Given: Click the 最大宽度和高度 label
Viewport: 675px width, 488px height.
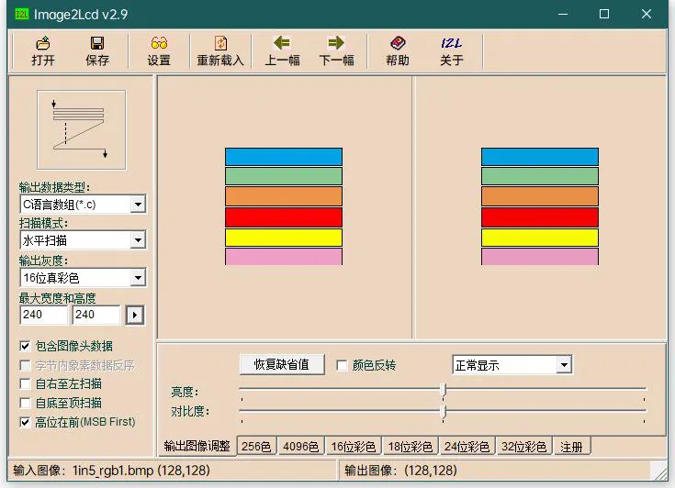Looking at the screenshot, I should (57, 298).
